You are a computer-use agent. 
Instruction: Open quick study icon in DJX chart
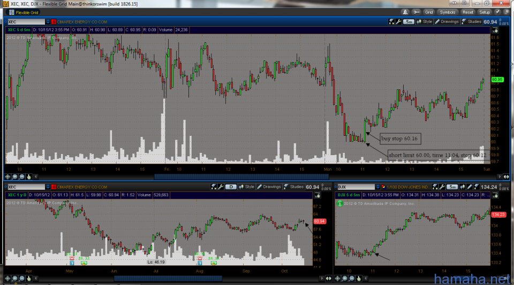pyautogui.click(x=435, y=187)
